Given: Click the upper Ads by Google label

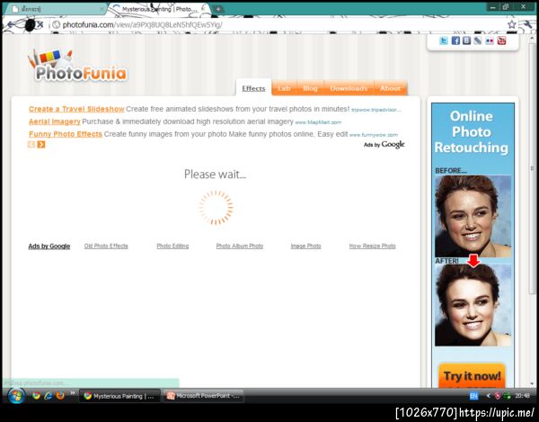Looking at the screenshot, I should 384,145.
